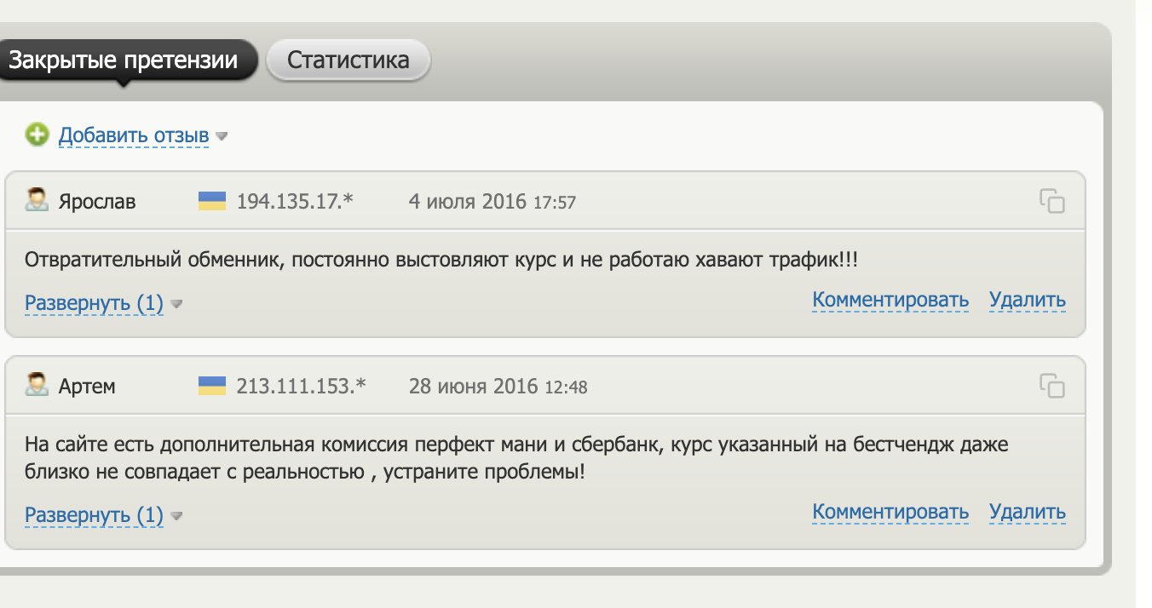Click the avatar icon of Артем
The width and height of the screenshot is (1152, 608).
coord(36,385)
